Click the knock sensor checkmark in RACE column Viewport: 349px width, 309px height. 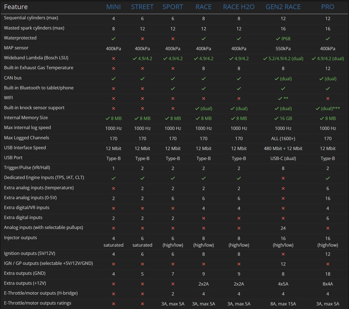(x=197, y=108)
